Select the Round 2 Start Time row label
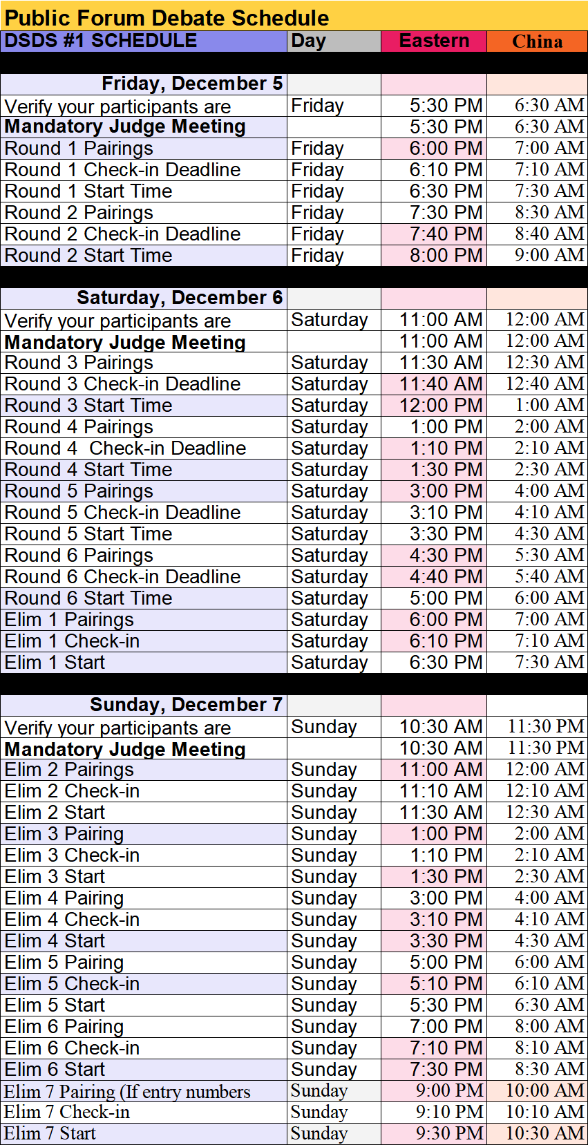Screen dimensions: 588x1145 tap(88, 256)
